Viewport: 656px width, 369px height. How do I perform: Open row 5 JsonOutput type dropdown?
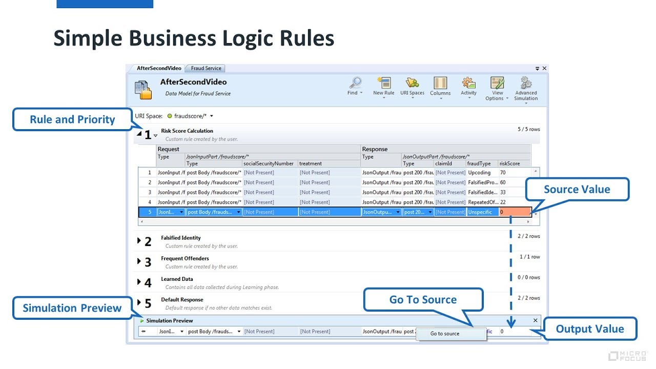[398, 212]
